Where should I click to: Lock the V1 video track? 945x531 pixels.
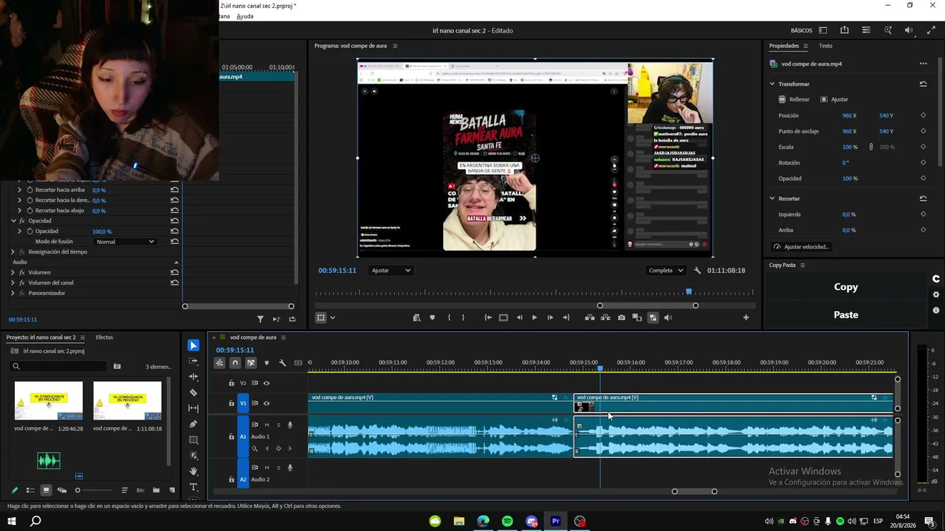click(x=231, y=403)
